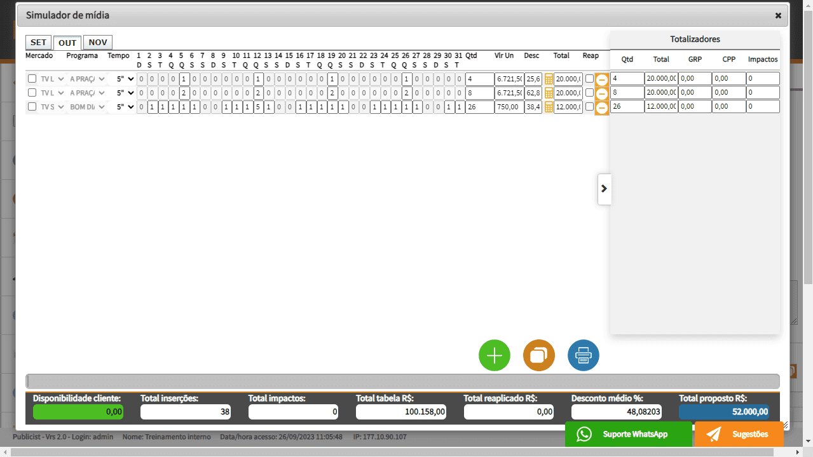
Task: Remove second row with orange minus icon
Action: click(601, 94)
